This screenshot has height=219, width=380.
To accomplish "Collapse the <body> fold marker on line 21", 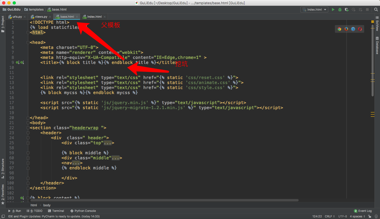I will [28, 123].
